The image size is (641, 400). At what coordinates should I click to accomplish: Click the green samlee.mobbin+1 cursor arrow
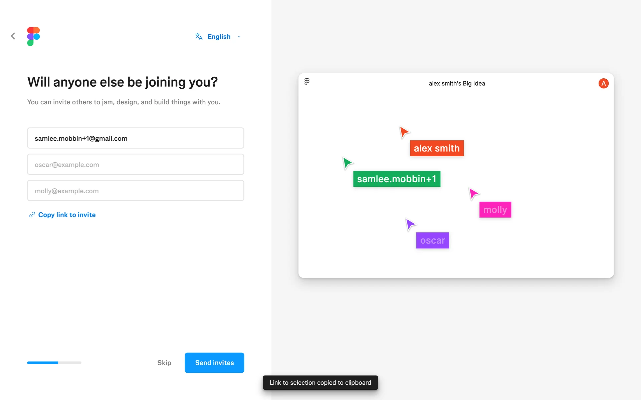347,163
